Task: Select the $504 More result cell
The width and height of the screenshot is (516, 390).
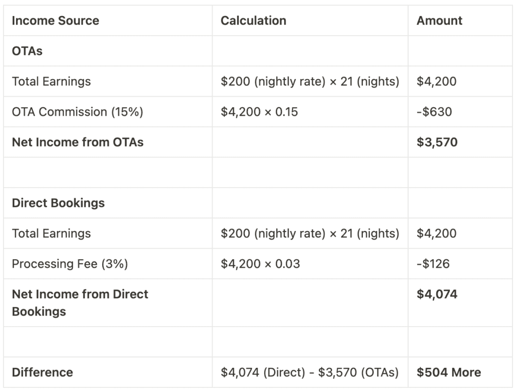Action: [448, 372]
